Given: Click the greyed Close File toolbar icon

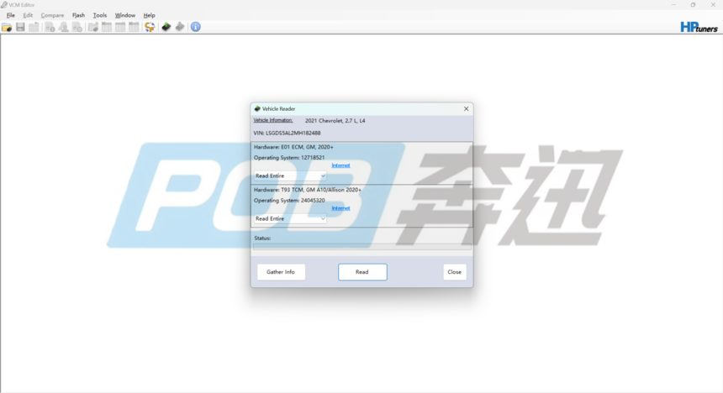Looking at the screenshot, I should 34,27.
